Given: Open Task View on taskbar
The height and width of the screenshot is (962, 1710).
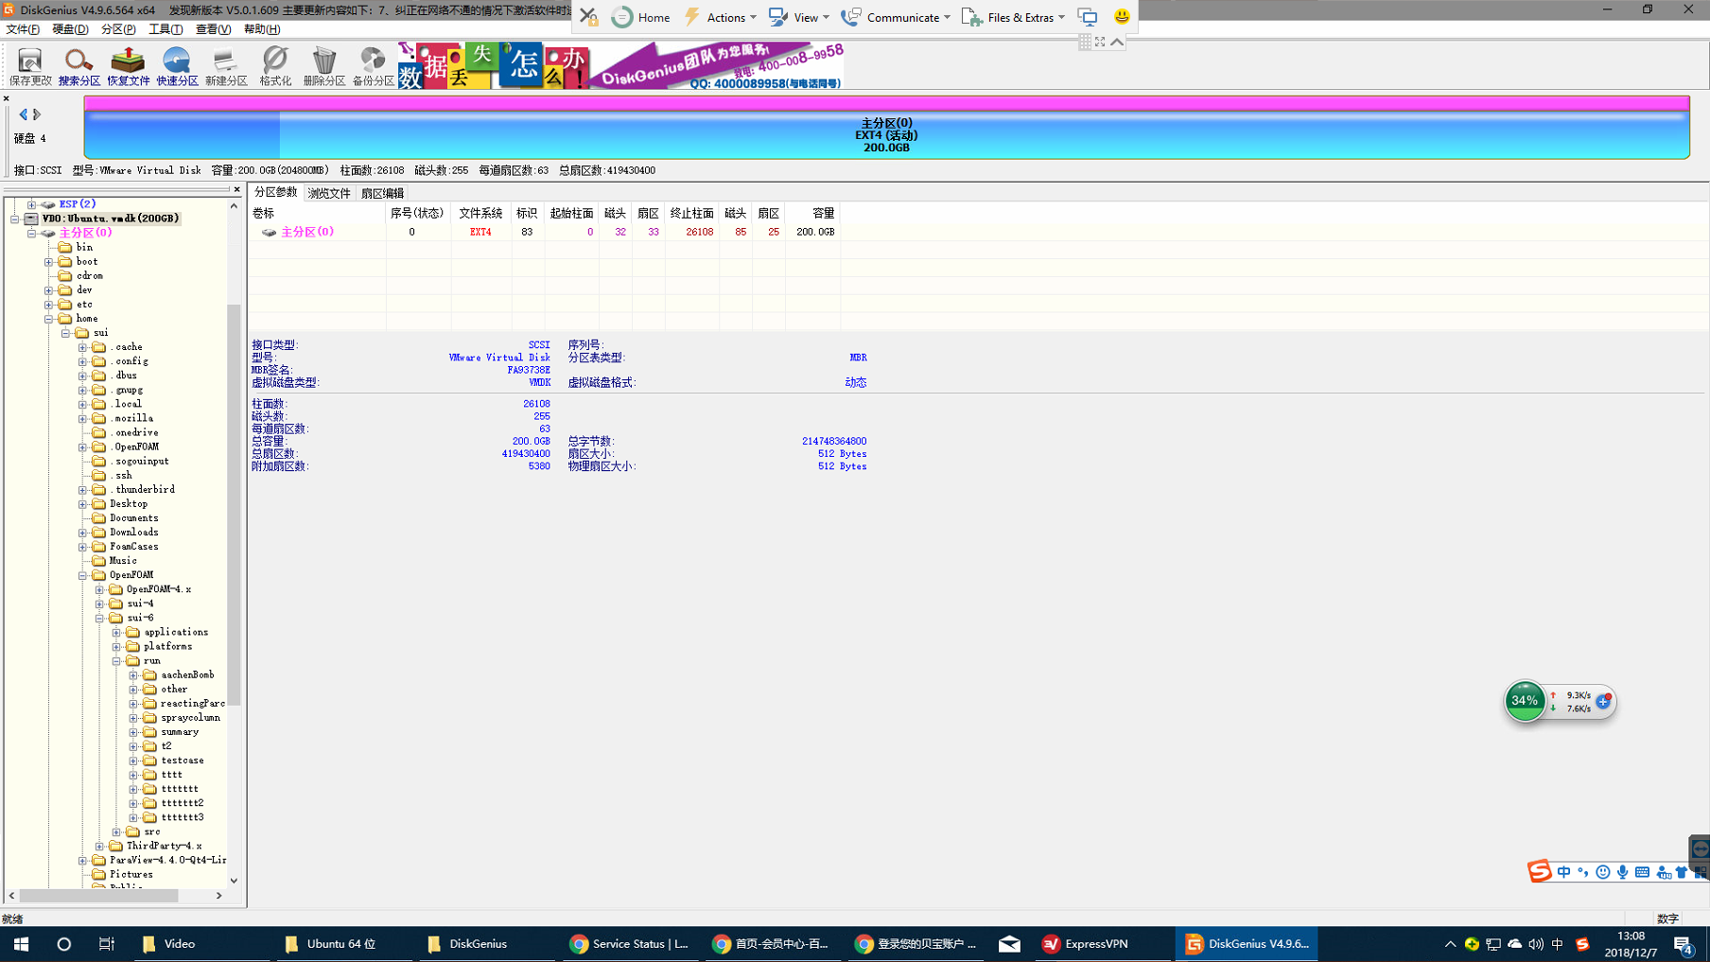Looking at the screenshot, I should (x=106, y=944).
